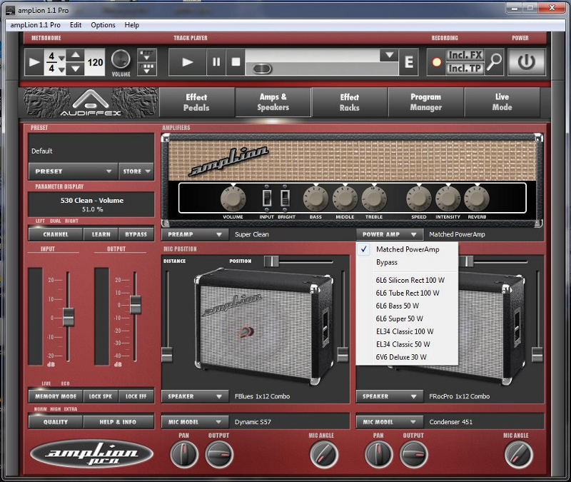Image resolution: width=571 pixels, height=482 pixels.
Task: Stop the track player
Action: point(236,62)
